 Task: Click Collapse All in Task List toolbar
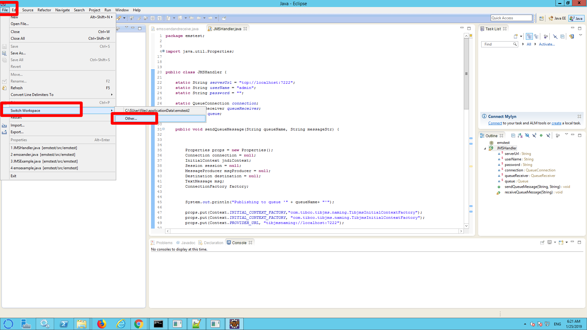click(x=563, y=36)
